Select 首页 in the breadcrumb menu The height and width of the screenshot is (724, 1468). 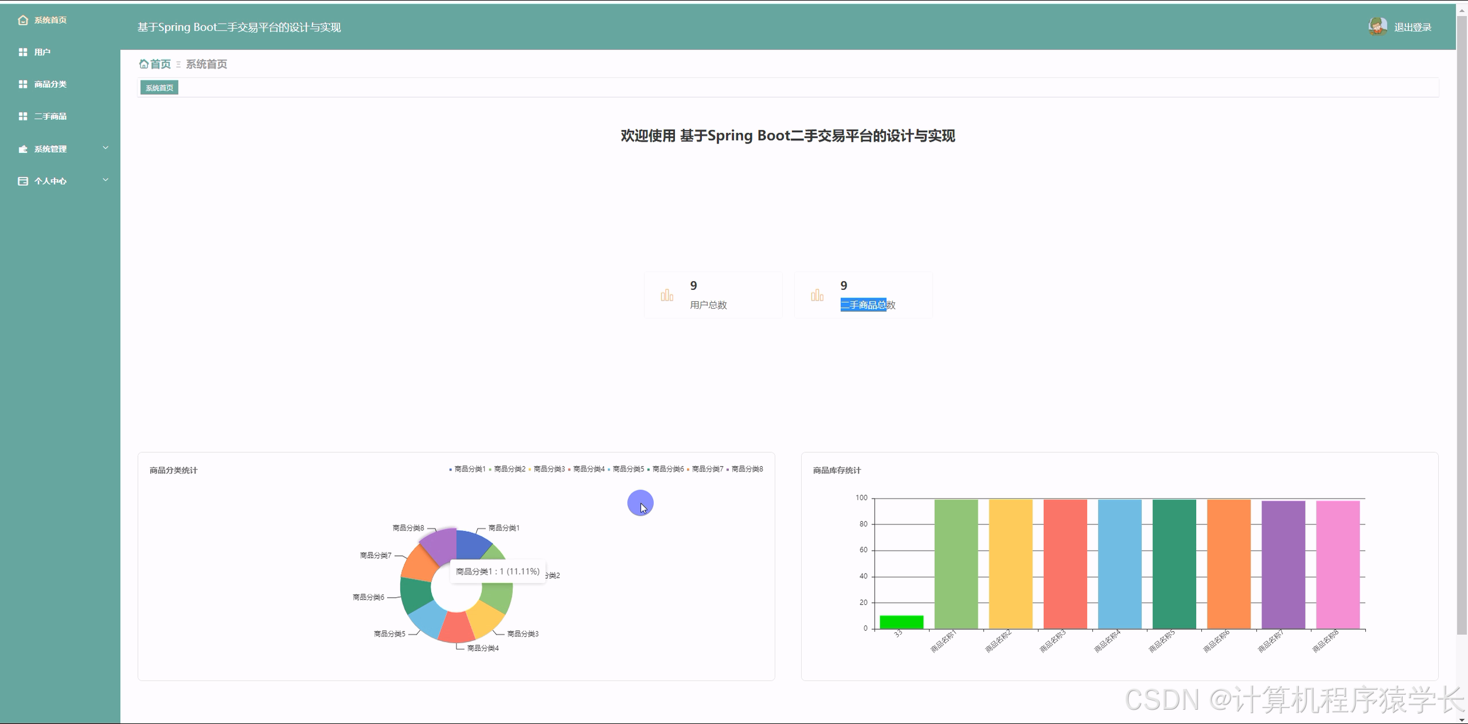161,64
